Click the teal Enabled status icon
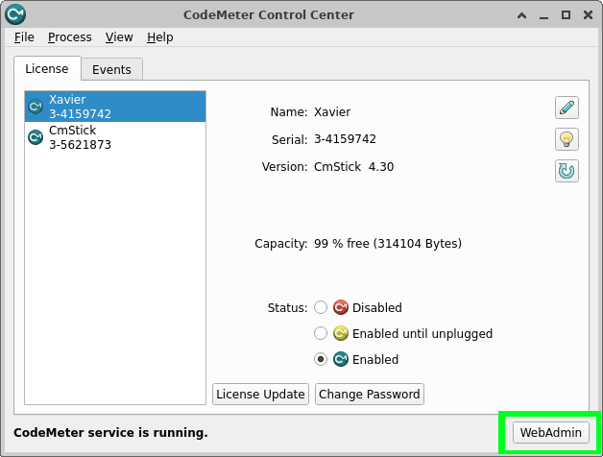The image size is (603, 457). pos(340,359)
